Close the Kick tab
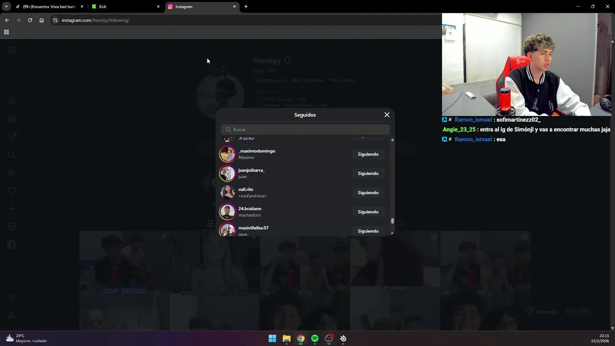This screenshot has height=346, width=615. [158, 7]
